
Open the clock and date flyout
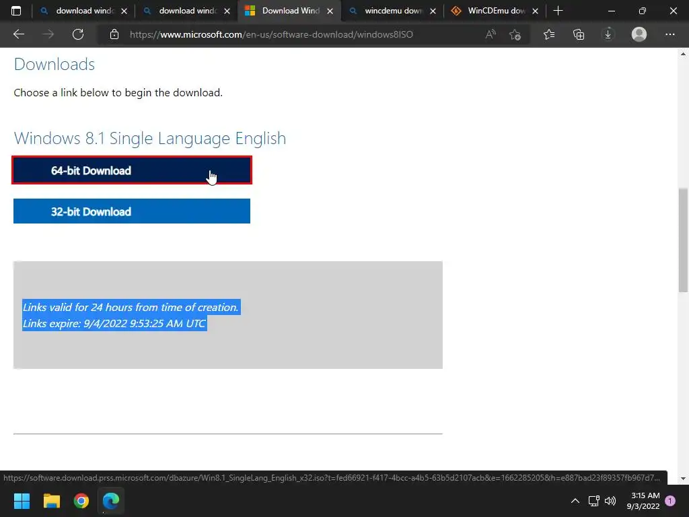tap(643, 501)
